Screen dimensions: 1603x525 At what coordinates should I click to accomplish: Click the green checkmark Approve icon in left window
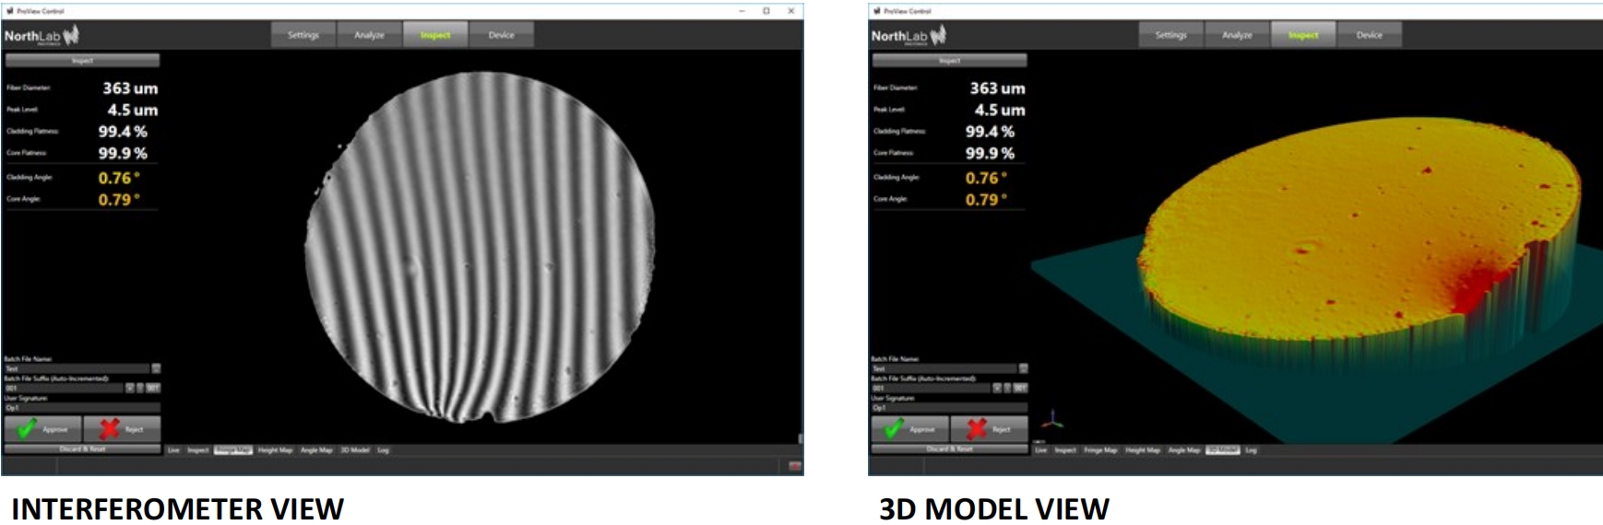(x=27, y=428)
